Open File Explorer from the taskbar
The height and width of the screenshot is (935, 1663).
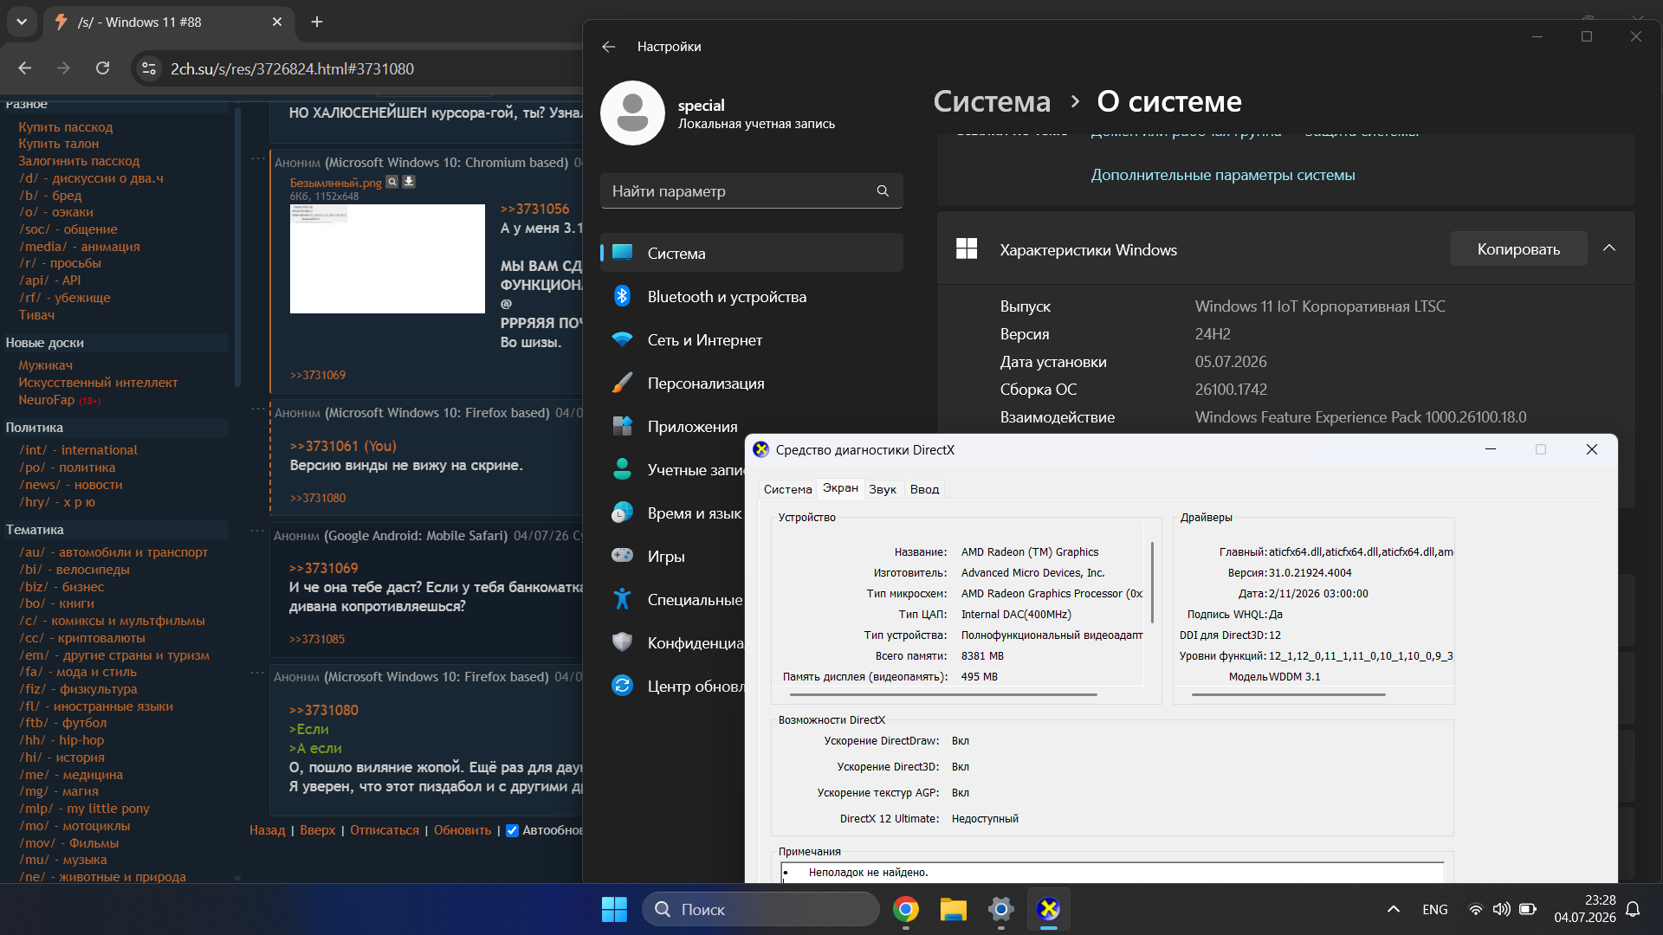tap(953, 909)
